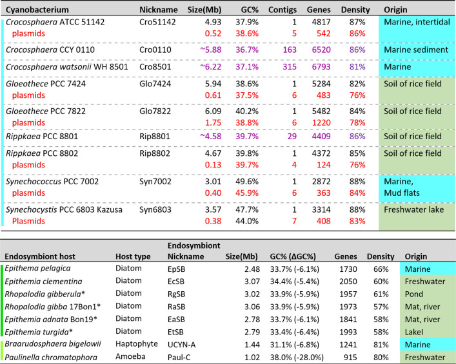Image resolution: width=456 pixels, height=364 pixels.
Task: Select the Rip8801 nickname cell
Action: 155,137
